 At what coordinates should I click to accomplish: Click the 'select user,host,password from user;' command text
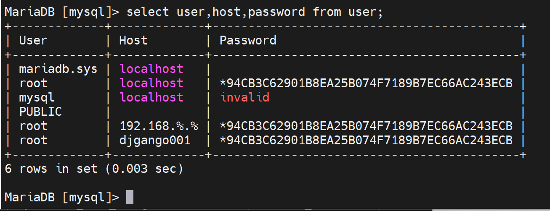pyautogui.click(x=255, y=12)
